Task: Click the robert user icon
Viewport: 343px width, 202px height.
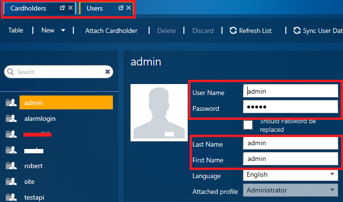Action: 11,166
